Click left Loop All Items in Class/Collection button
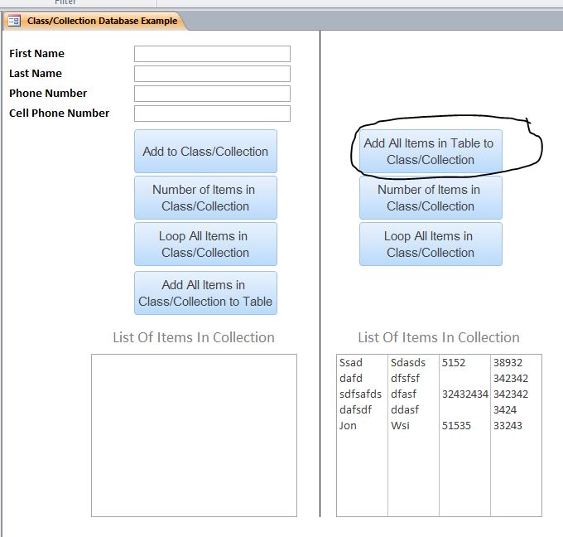Image resolution: width=563 pixels, height=537 pixels. [205, 244]
